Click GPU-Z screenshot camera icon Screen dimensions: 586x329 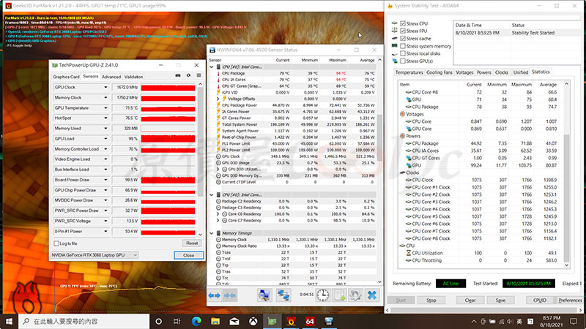coord(178,75)
